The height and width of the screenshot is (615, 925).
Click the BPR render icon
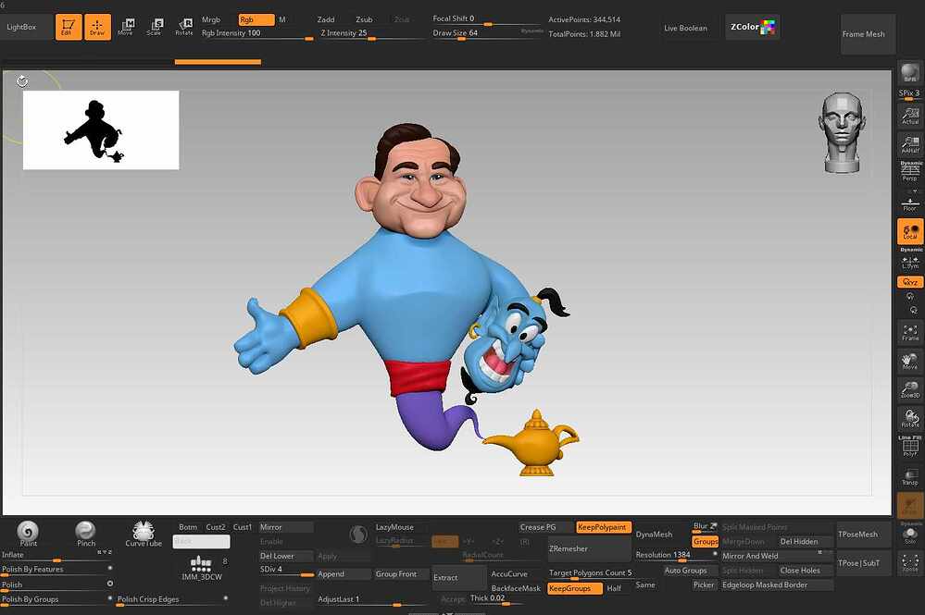tap(910, 73)
